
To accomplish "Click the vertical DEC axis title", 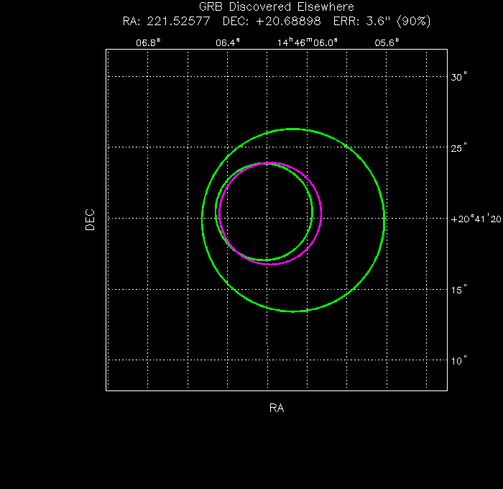I will click(90, 219).
